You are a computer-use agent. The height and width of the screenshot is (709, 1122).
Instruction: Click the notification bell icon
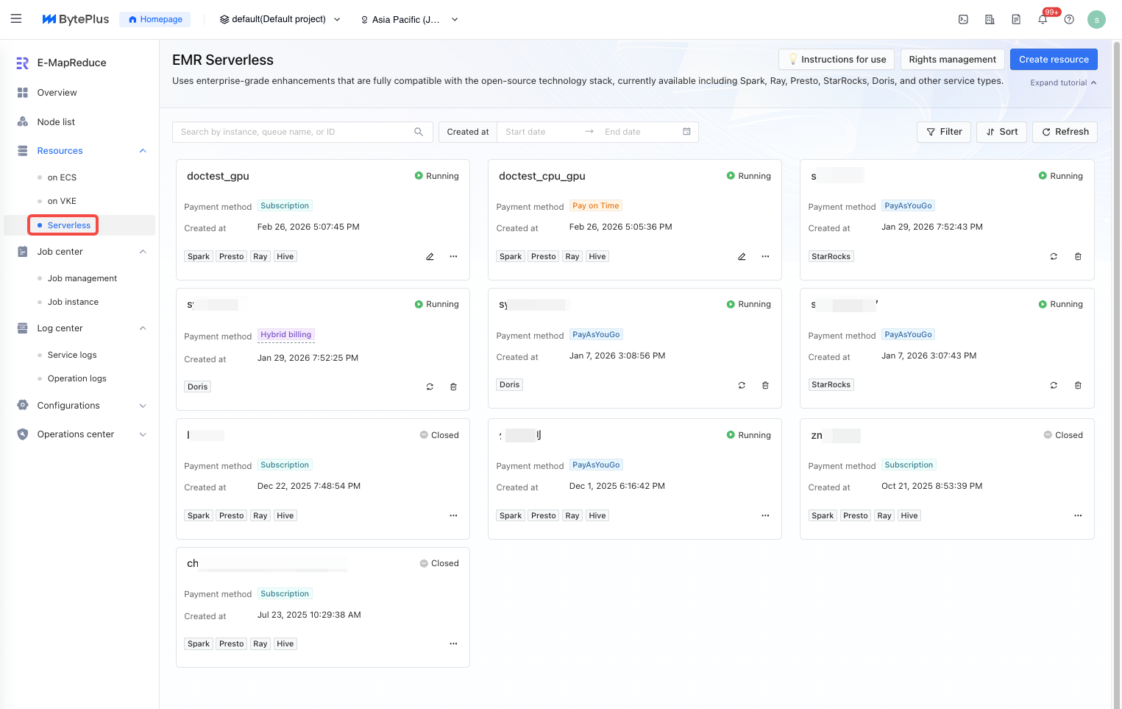1043,20
